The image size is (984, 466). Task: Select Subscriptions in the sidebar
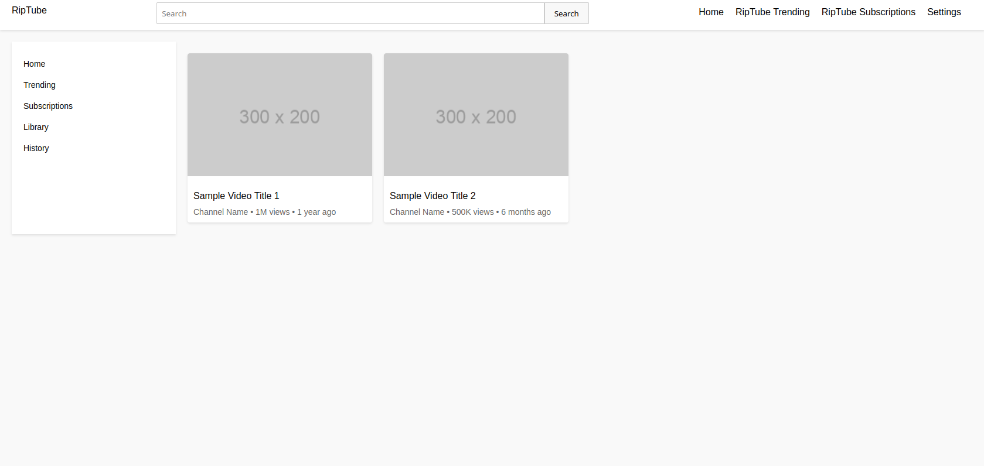(48, 106)
